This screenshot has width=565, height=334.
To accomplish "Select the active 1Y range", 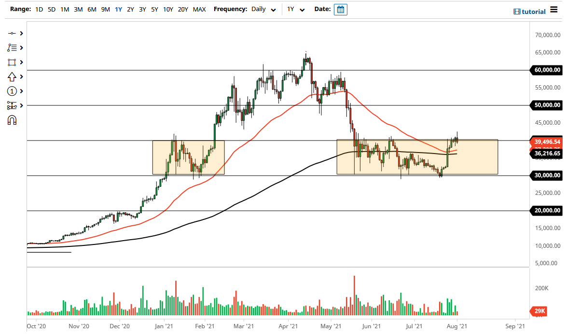I will [x=118, y=9].
